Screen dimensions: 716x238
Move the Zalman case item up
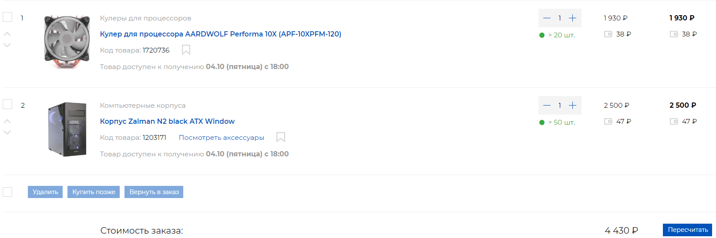coord(7,121)
